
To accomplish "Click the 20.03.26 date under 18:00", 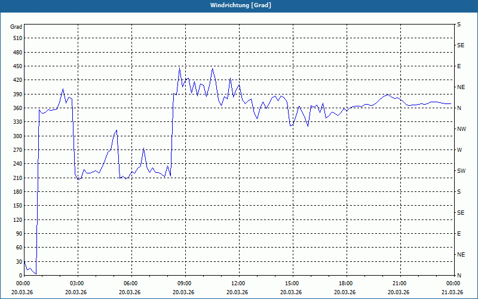I will coord(345,292).
